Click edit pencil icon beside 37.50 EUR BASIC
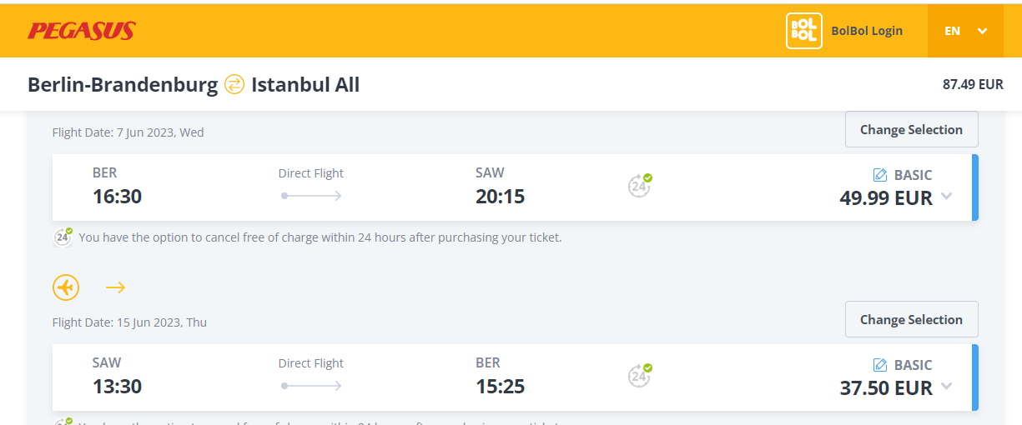Image resolution: width=1022 pixels, height=425 pixels. (x=879, y=365)
